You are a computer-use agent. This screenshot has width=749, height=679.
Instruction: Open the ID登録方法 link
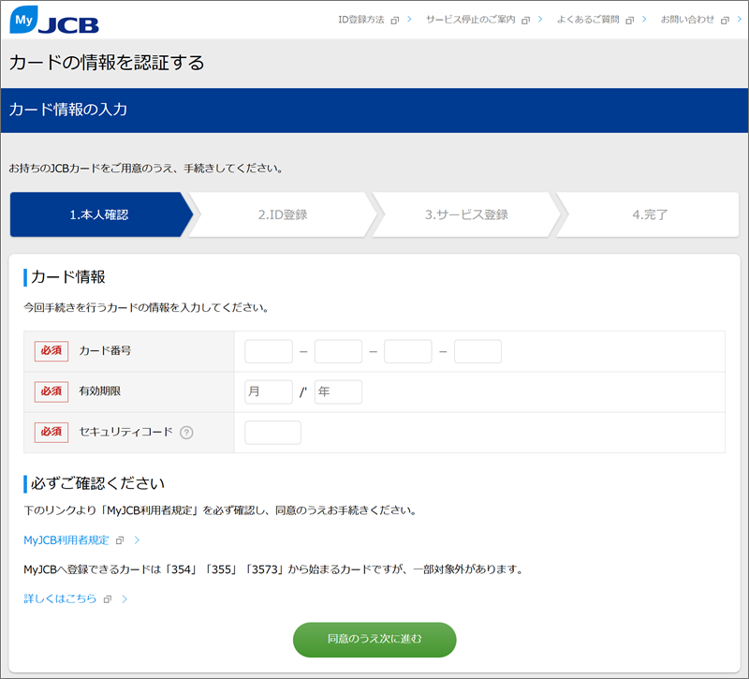click(x=361, y=20)
